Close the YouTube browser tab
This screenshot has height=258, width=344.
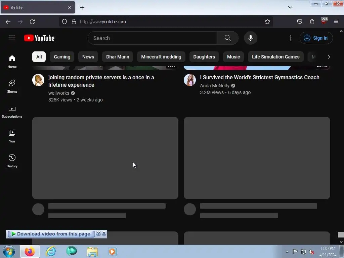coord(69,7)
